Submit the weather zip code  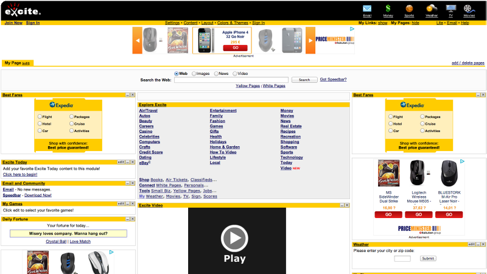tap(428, 258)
